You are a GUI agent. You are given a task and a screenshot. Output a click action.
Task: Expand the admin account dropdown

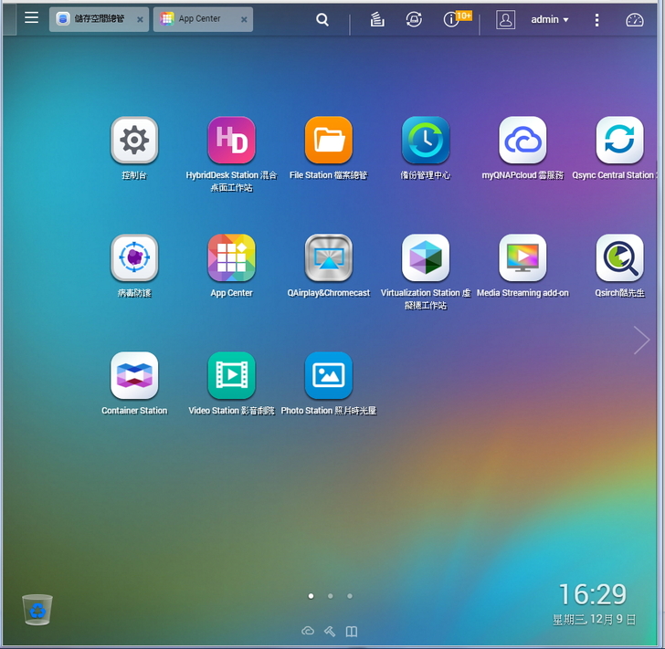pyautogui.click(x=550, y=19)
